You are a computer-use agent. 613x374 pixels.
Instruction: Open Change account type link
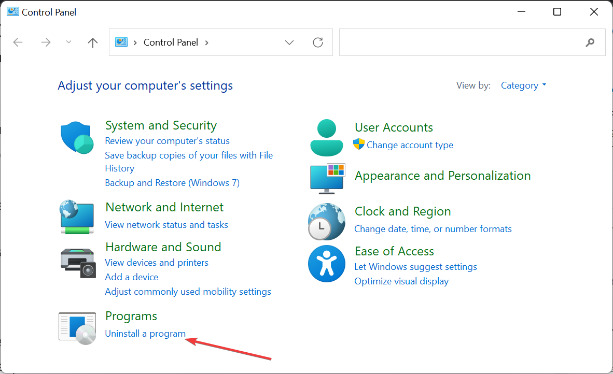pos(410,145)
